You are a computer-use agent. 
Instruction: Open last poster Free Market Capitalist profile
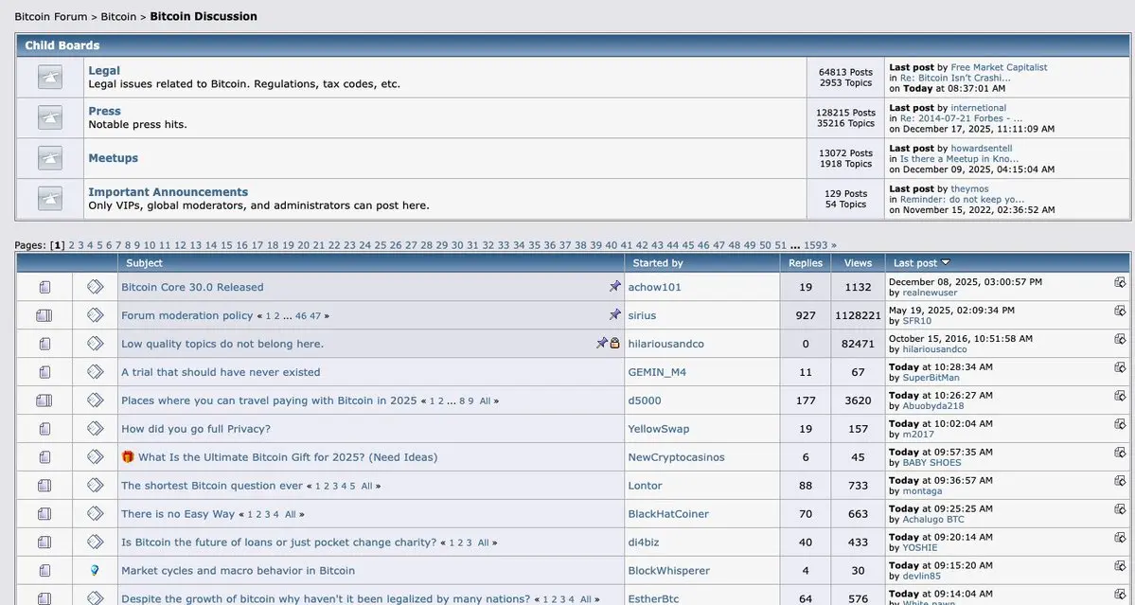999,67
